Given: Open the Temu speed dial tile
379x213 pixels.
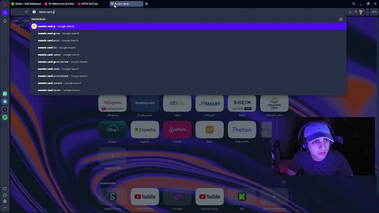Looking at the screenshot, I should (210, 130).
